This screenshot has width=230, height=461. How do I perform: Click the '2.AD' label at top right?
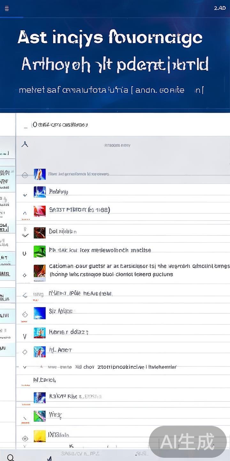coord(220,8)
